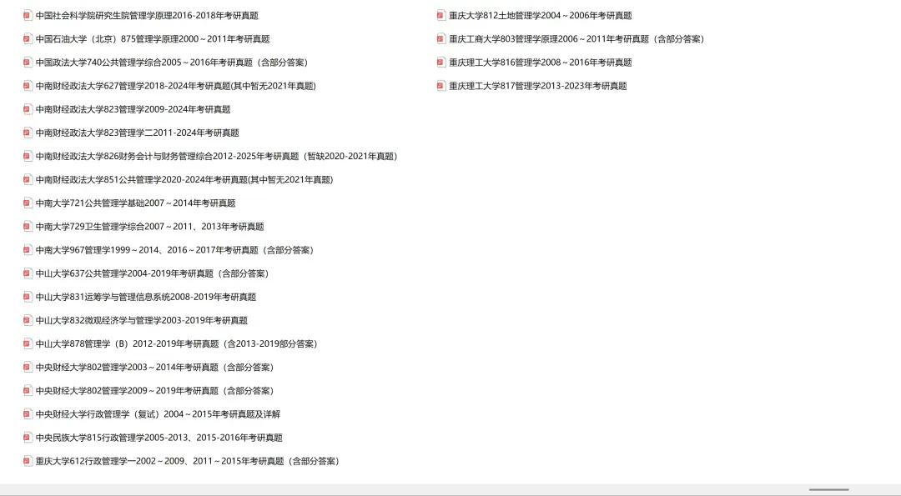Viewport: 901px width, 496px height.
Task: Click PDF icon beside 中南财经政法大学823管理学二2011-2024
Action: [x=28, y=133]
